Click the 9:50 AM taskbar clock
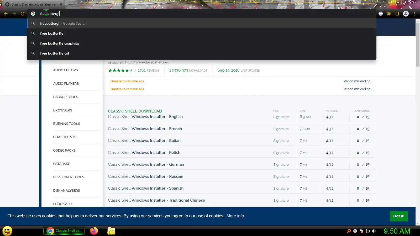Screen dimensions: 420x236 point(397,231)
